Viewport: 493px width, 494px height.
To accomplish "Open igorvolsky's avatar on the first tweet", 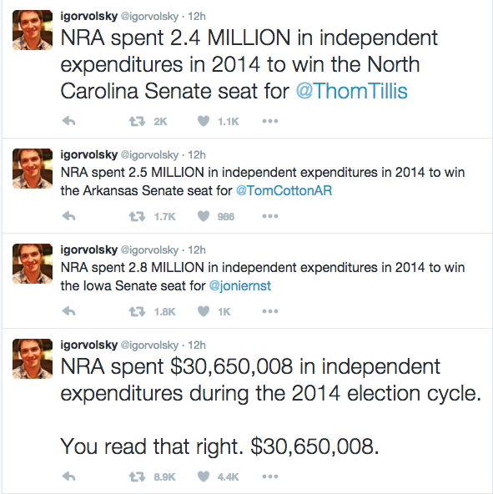I will [x=33, y=30].
